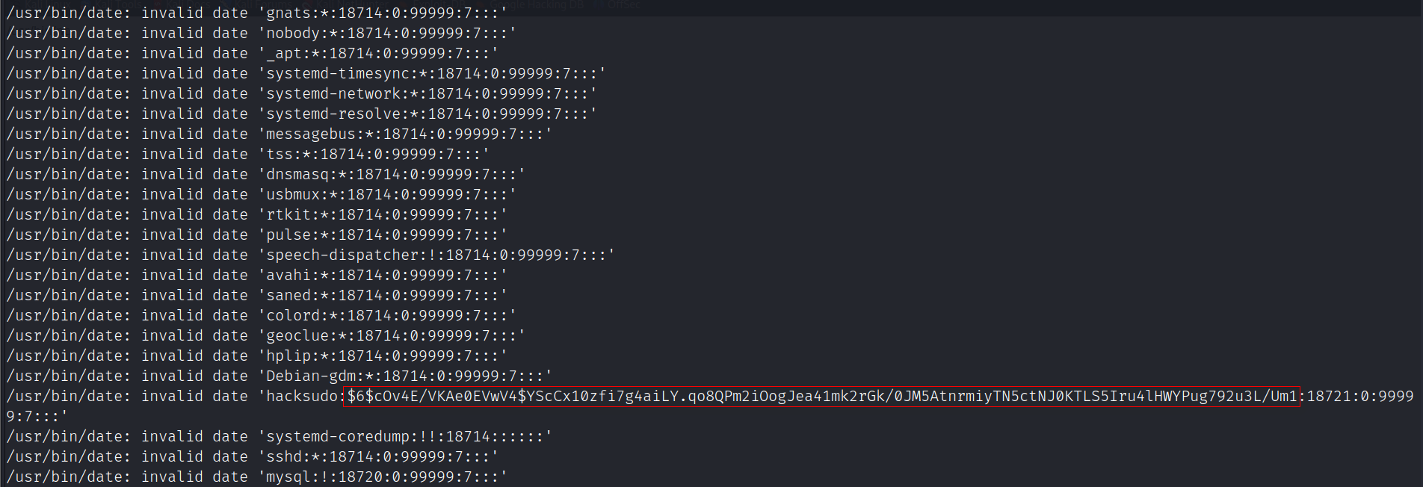Click the highlighted hacksudo password hash

point(821,397)
